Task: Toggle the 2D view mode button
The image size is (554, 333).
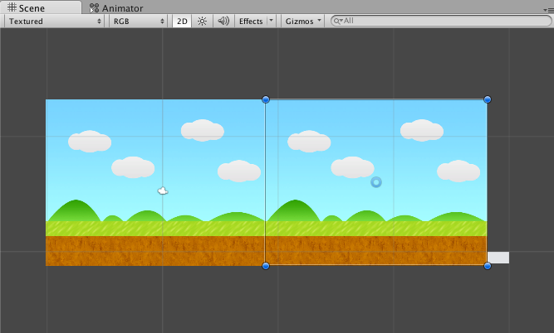Action: tap(182, 22)
